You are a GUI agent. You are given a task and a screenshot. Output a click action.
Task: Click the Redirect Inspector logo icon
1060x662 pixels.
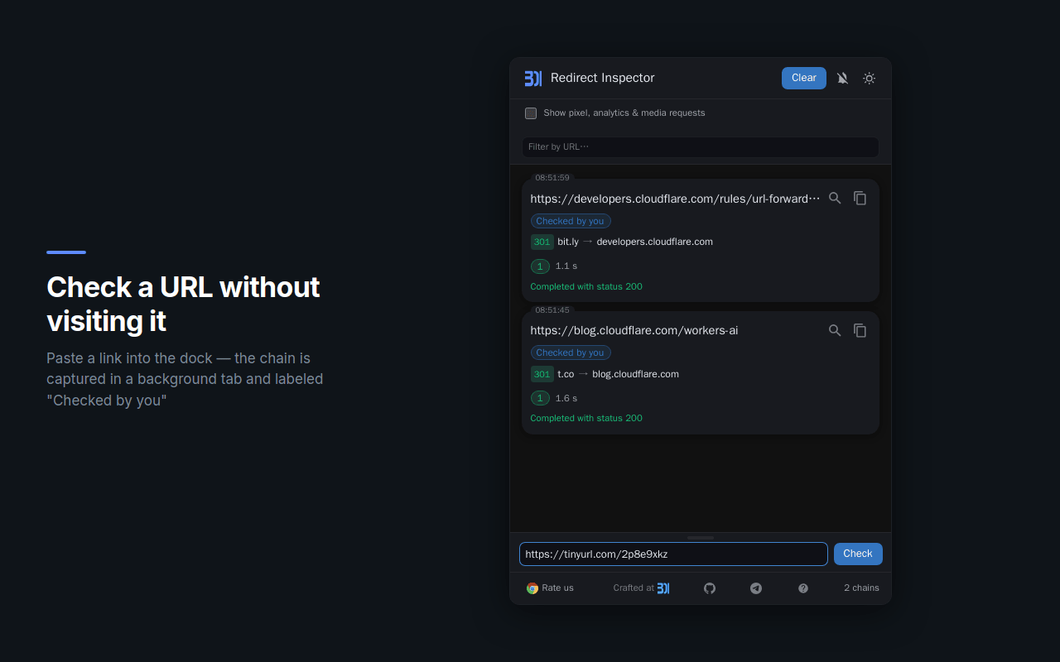point(532,79)
